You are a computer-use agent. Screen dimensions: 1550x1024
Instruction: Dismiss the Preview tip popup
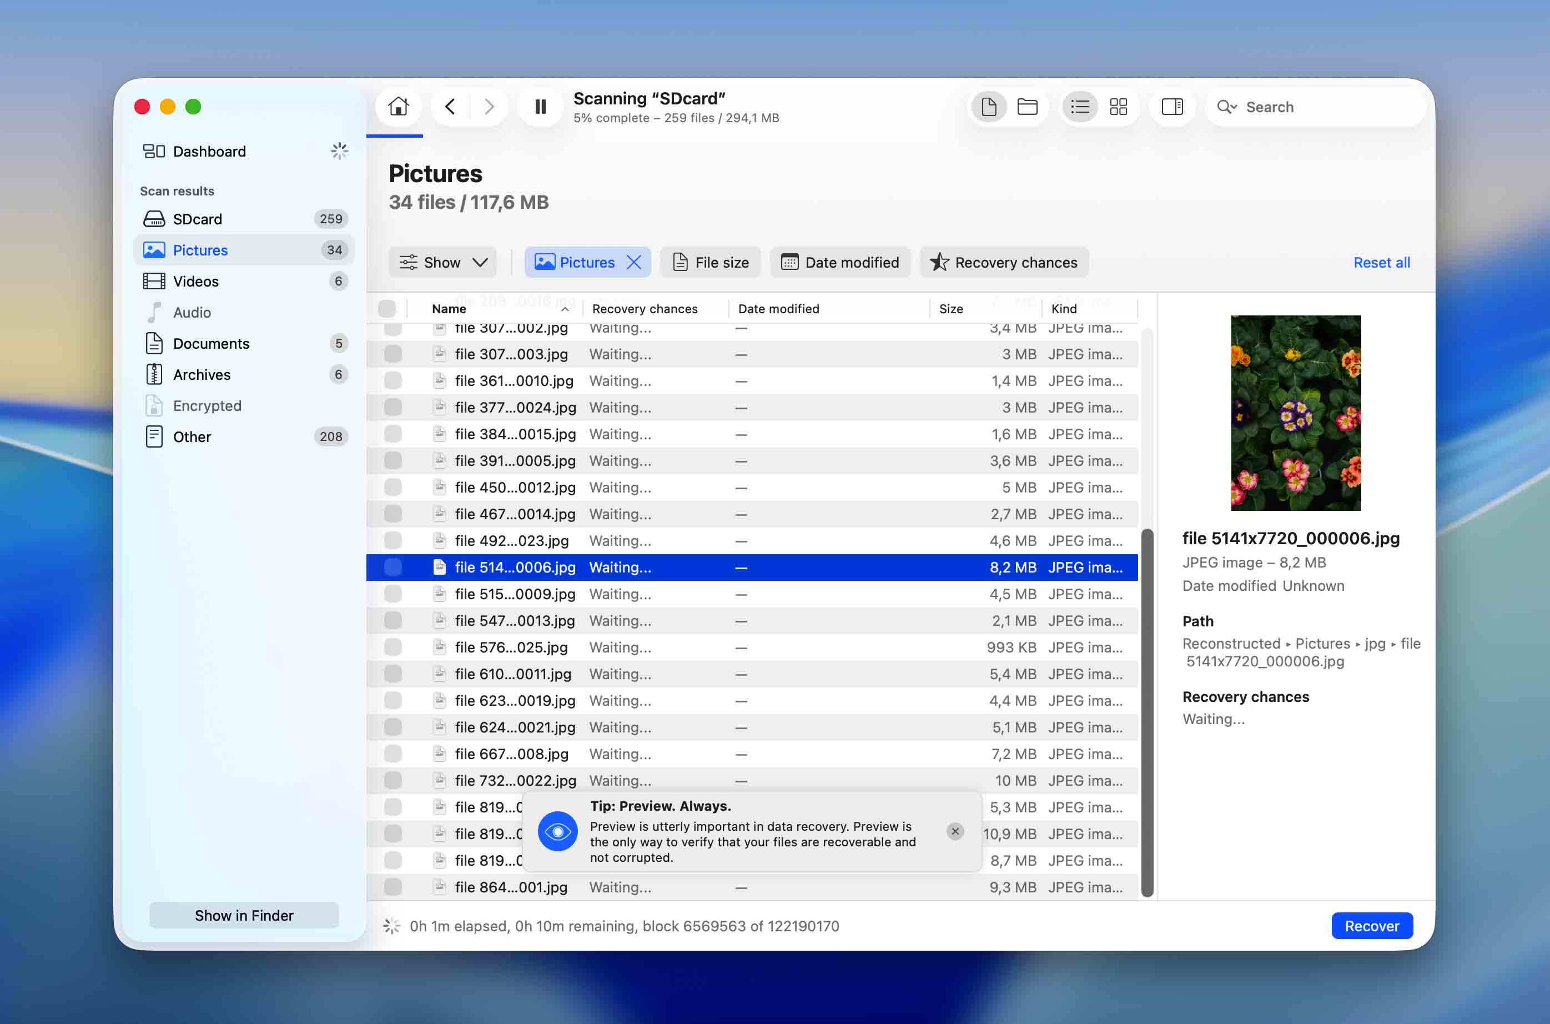click(954, 831)
